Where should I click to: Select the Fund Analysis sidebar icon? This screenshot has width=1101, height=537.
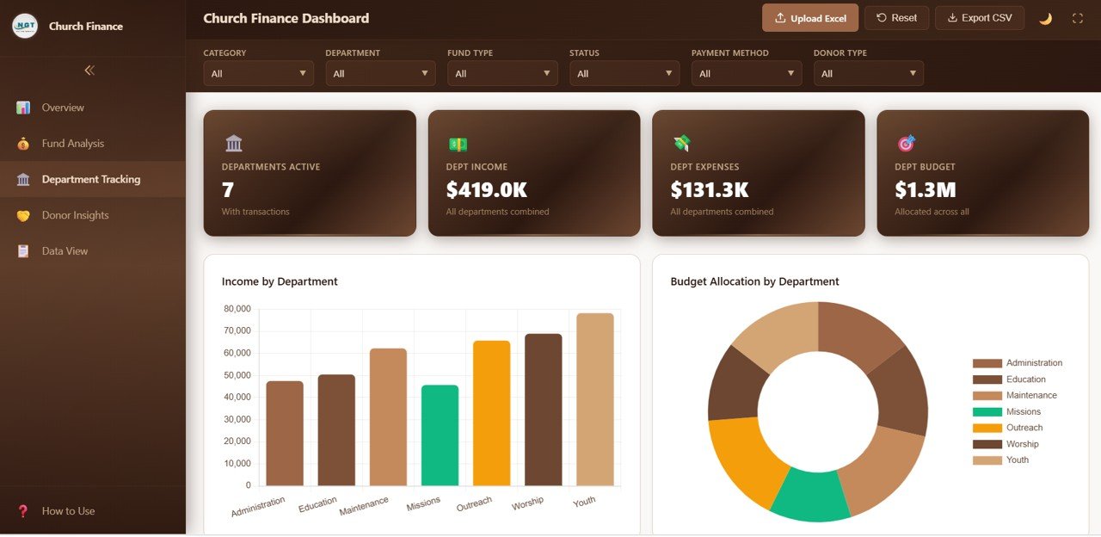pyautogui.click(x=23, y=143)
